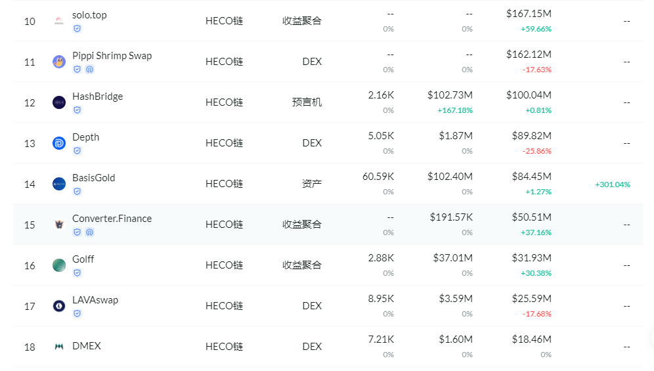Click the shield badge under Depth

click(x=77, y=150)
